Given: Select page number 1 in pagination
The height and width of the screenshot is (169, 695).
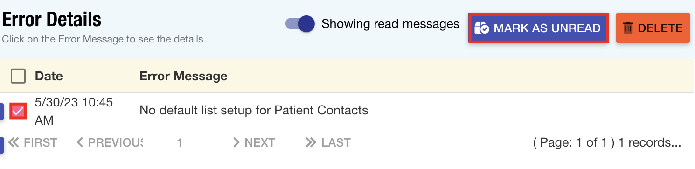Looking at the screenshot, I should pyautogui.click(x=180, y=142).
